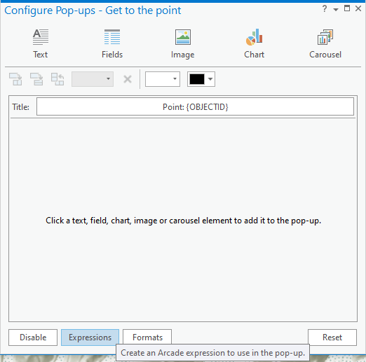Click the 'Title:' label

[21, 107]
